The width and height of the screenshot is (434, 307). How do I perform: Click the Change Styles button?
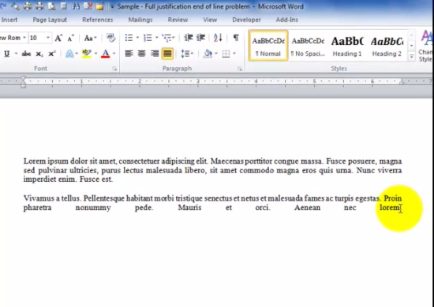(x=425, y=46)
